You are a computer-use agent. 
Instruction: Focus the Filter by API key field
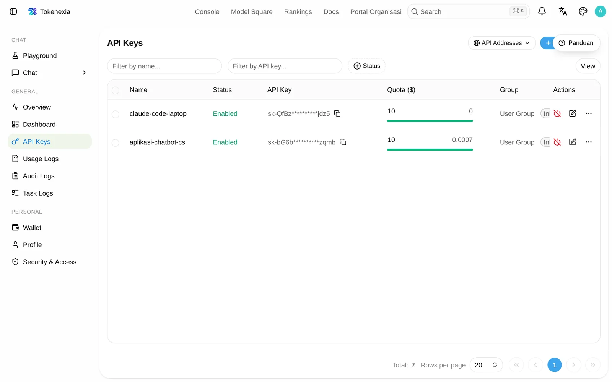[x=285, y=66]
